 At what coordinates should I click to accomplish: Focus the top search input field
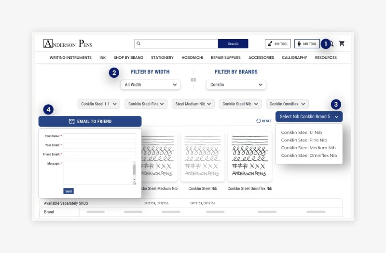[x=176, y=43]
